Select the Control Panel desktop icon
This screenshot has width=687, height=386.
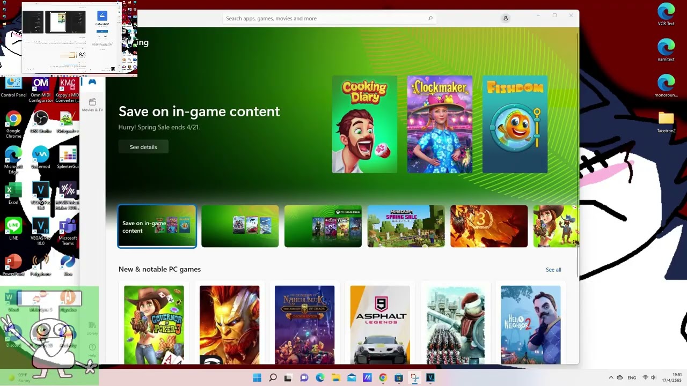pyautogui.click(x=13, y=87)
